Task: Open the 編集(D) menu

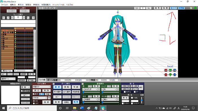Action: (13, 5)
